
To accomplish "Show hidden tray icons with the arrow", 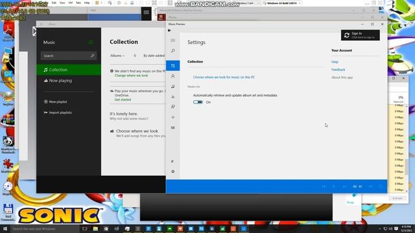I will [380, 228].
